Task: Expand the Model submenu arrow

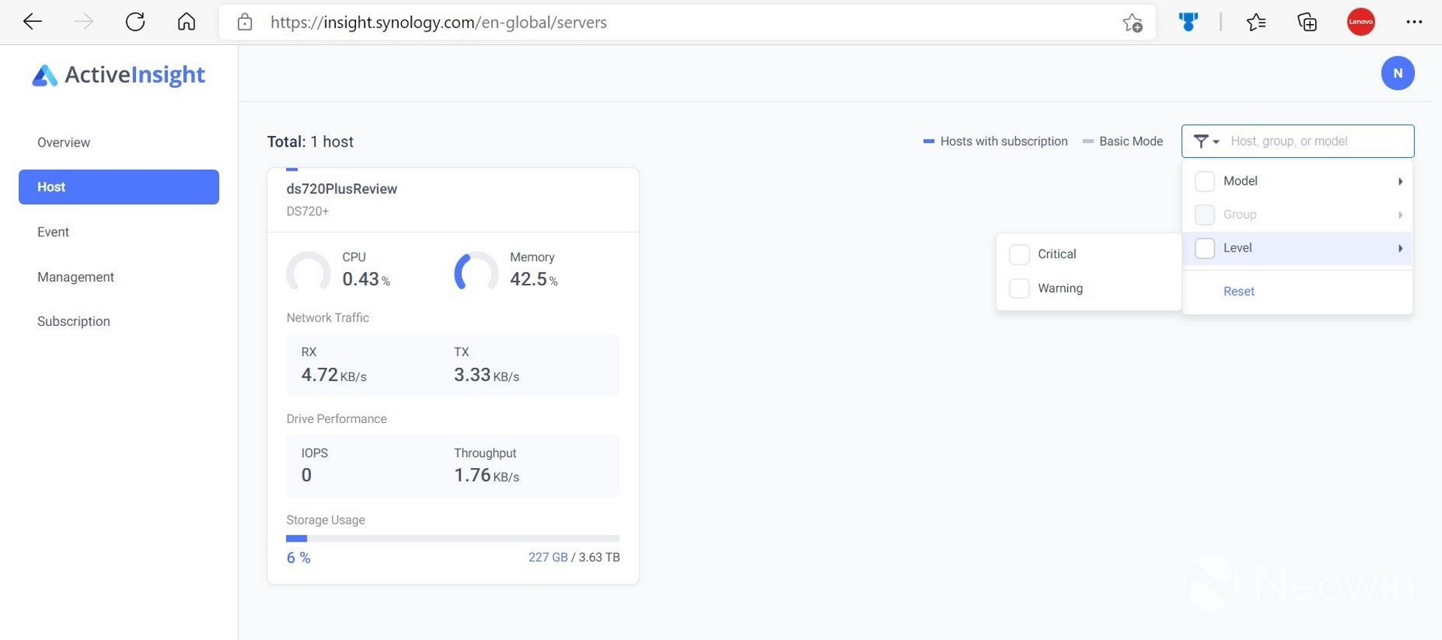Action: 1400,181
